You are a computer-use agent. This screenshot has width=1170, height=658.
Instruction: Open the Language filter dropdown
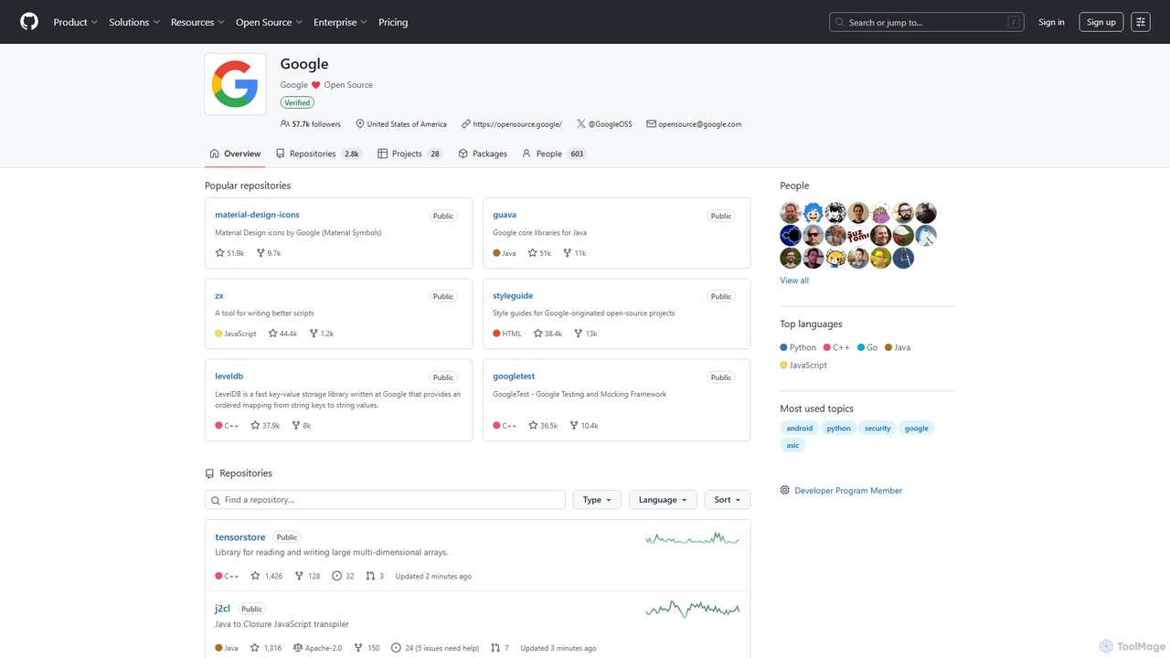(663, 500)
